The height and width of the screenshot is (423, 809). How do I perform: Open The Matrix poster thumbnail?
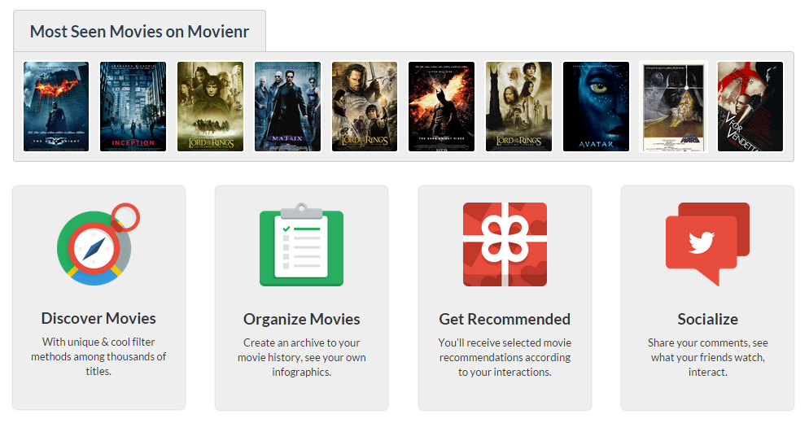(287, 107)
